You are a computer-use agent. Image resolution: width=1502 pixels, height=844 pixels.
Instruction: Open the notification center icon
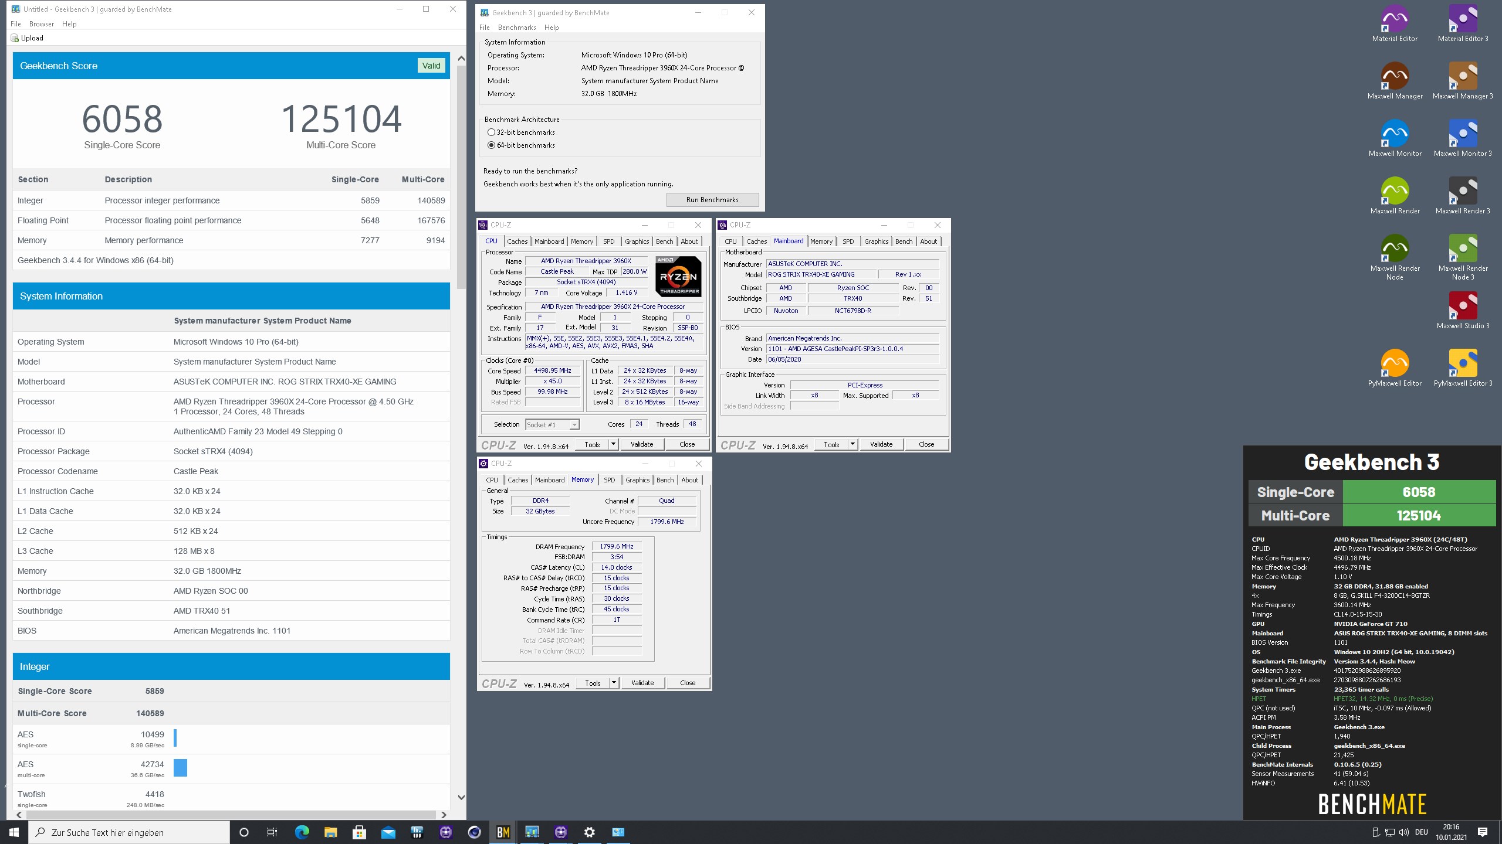pos(1483,832)
